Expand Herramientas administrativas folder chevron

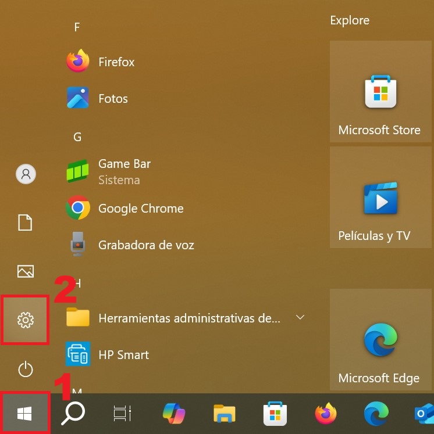(x=300, y=317)
